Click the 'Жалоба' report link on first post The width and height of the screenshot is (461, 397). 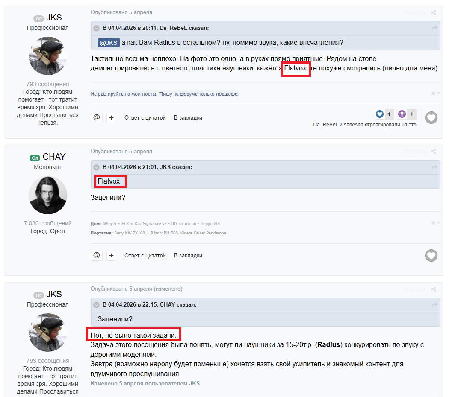tap(415, 13)
